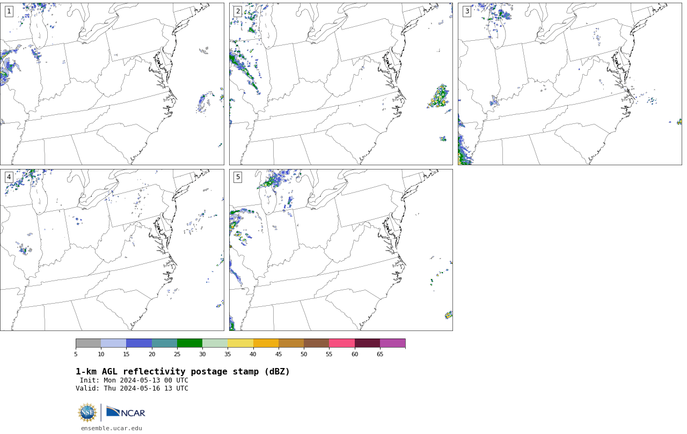Click the NCAR logo
The width and height of the screenshot is (687, 434).
126,412
